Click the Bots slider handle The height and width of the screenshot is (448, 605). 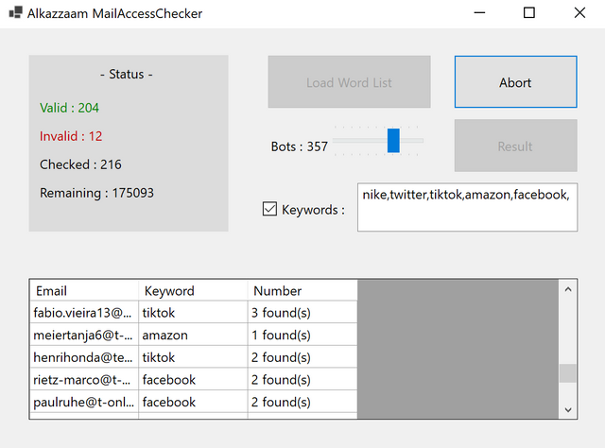[x=393, y=140]
